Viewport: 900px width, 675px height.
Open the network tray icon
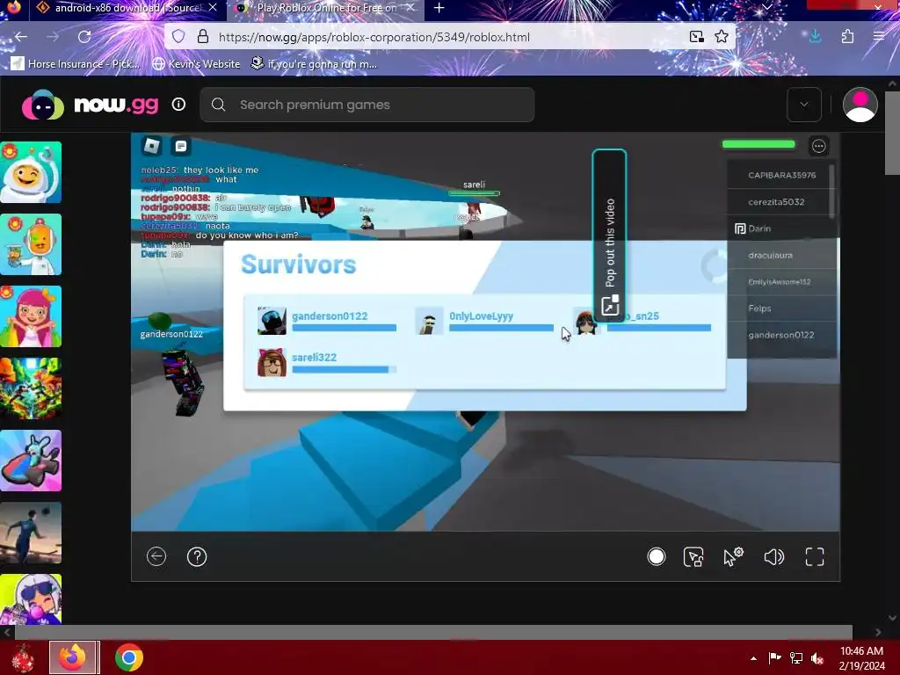click(x=796, y=657)
